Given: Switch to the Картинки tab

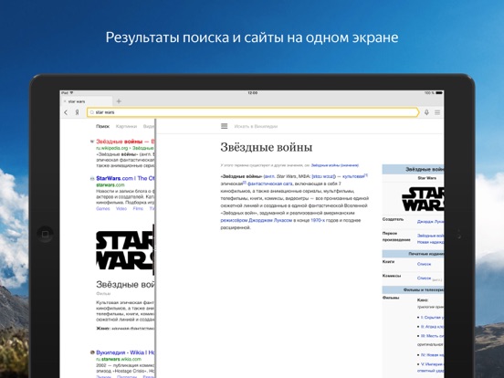Looking at the screenshot, I should [x=126, y=126].
